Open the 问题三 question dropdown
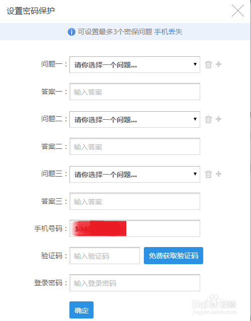 pyautogui.click(x=135, y=174)
